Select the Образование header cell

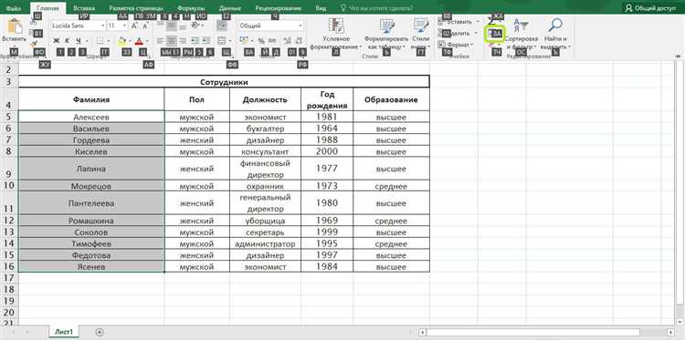(x=392, y=100)
